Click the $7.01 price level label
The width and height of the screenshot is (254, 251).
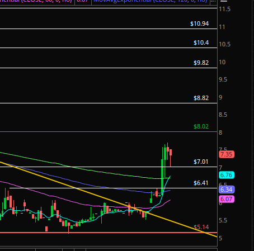point(201,162)
